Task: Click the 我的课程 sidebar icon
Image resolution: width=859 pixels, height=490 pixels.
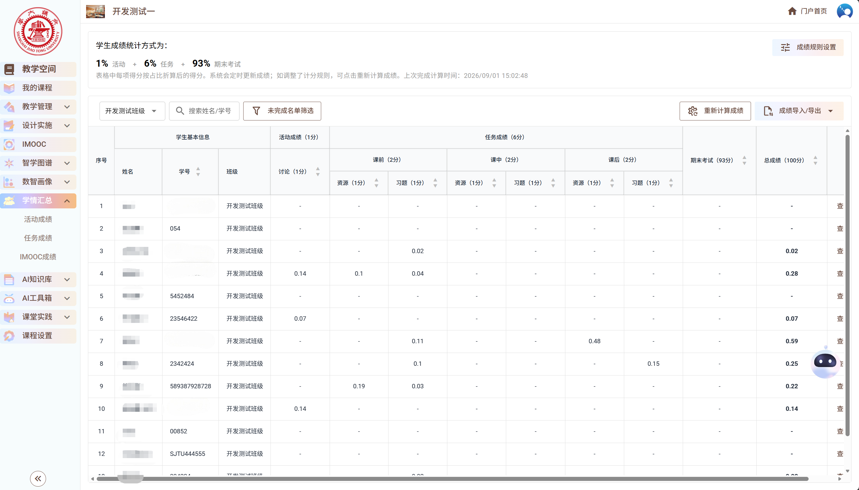Action: click(x=9, y=88)
